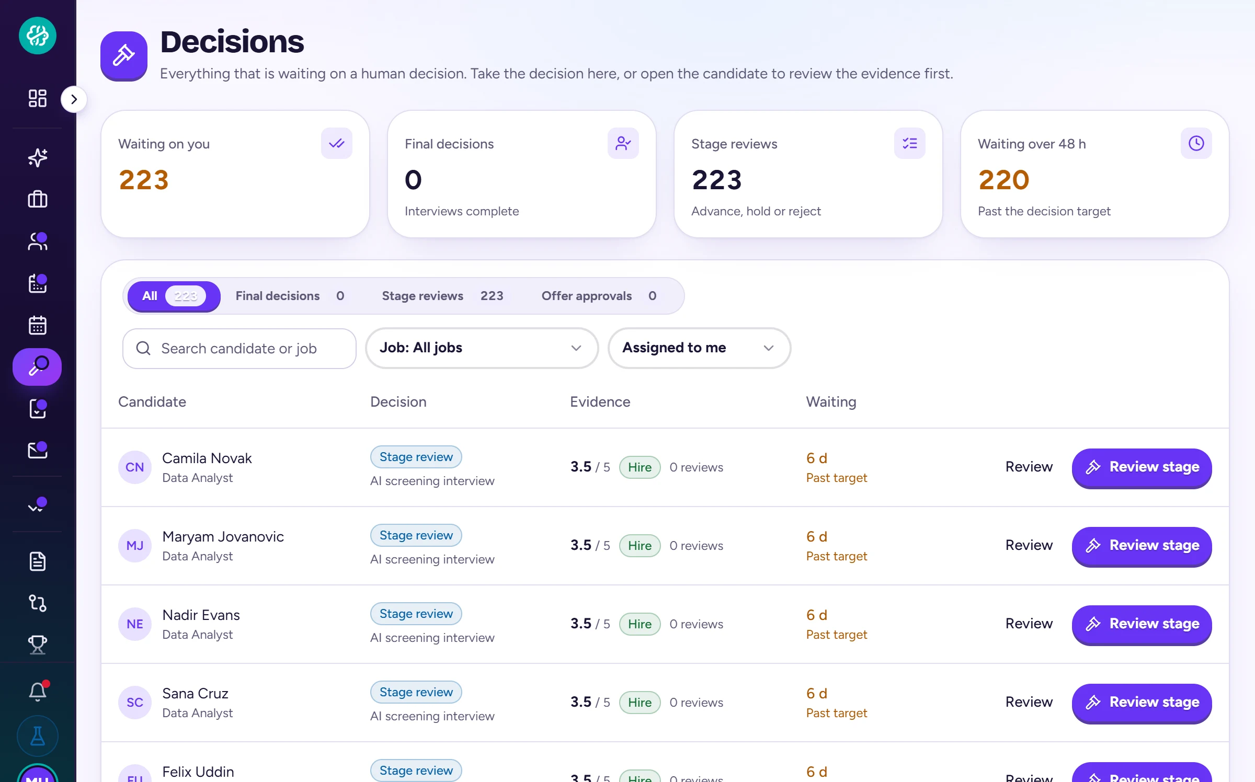Open the candidates people icon in sidebar
This screenshot has height=782, width=1255.
click(x=37, y=241)
